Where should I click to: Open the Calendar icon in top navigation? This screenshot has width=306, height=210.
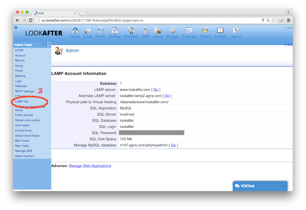[x=189, y=30]
